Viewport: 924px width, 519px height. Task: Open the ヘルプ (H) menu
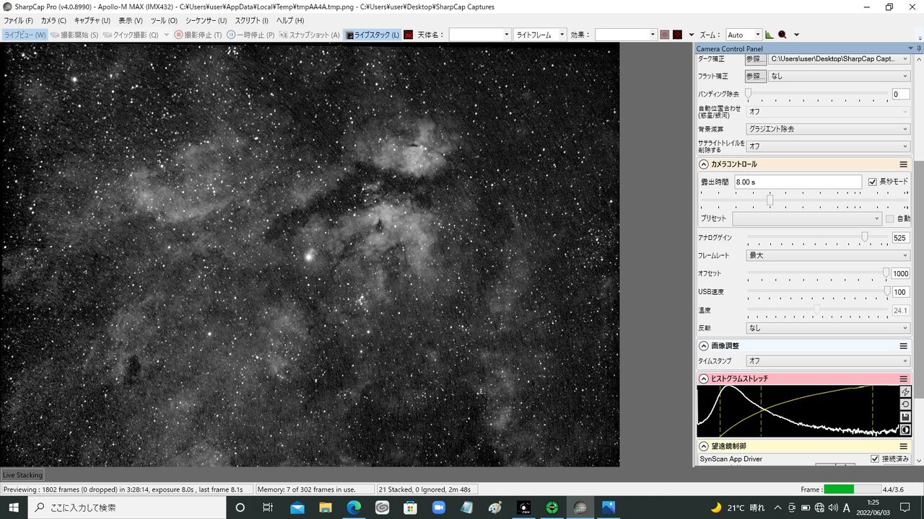pyautogui.click(x=290, y=21)
